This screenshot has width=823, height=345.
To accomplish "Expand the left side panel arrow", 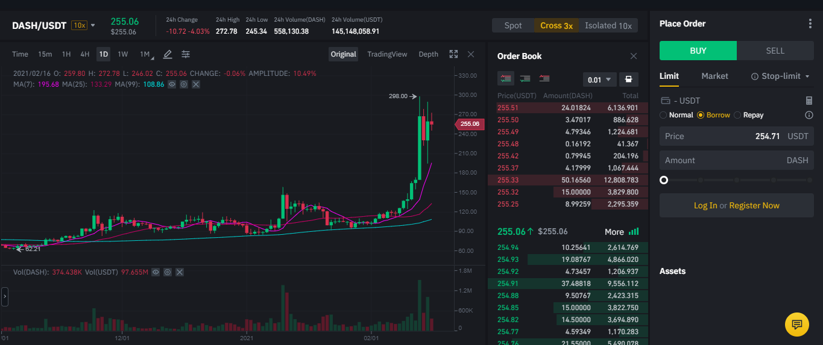I will [5, 296].
